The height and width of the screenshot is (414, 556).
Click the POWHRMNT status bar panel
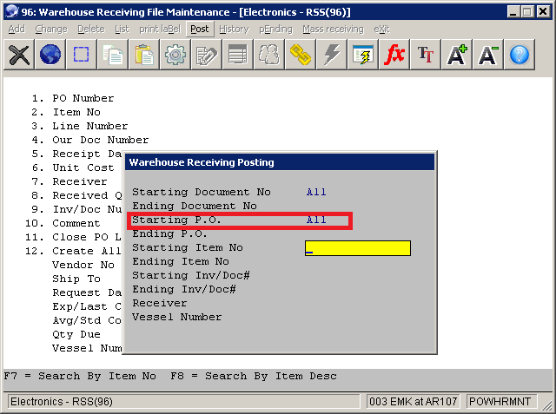coord(502,402)
